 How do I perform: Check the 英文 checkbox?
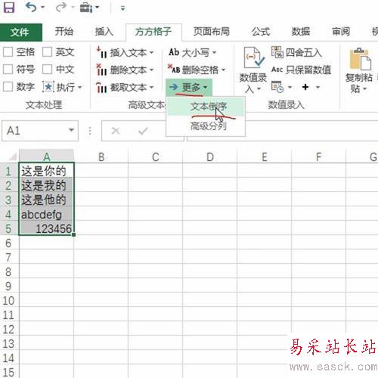(x=47, y=52)
